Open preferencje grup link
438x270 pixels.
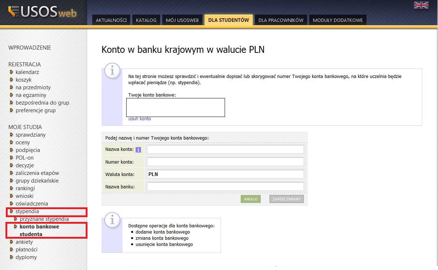click(x=36, y=110)
